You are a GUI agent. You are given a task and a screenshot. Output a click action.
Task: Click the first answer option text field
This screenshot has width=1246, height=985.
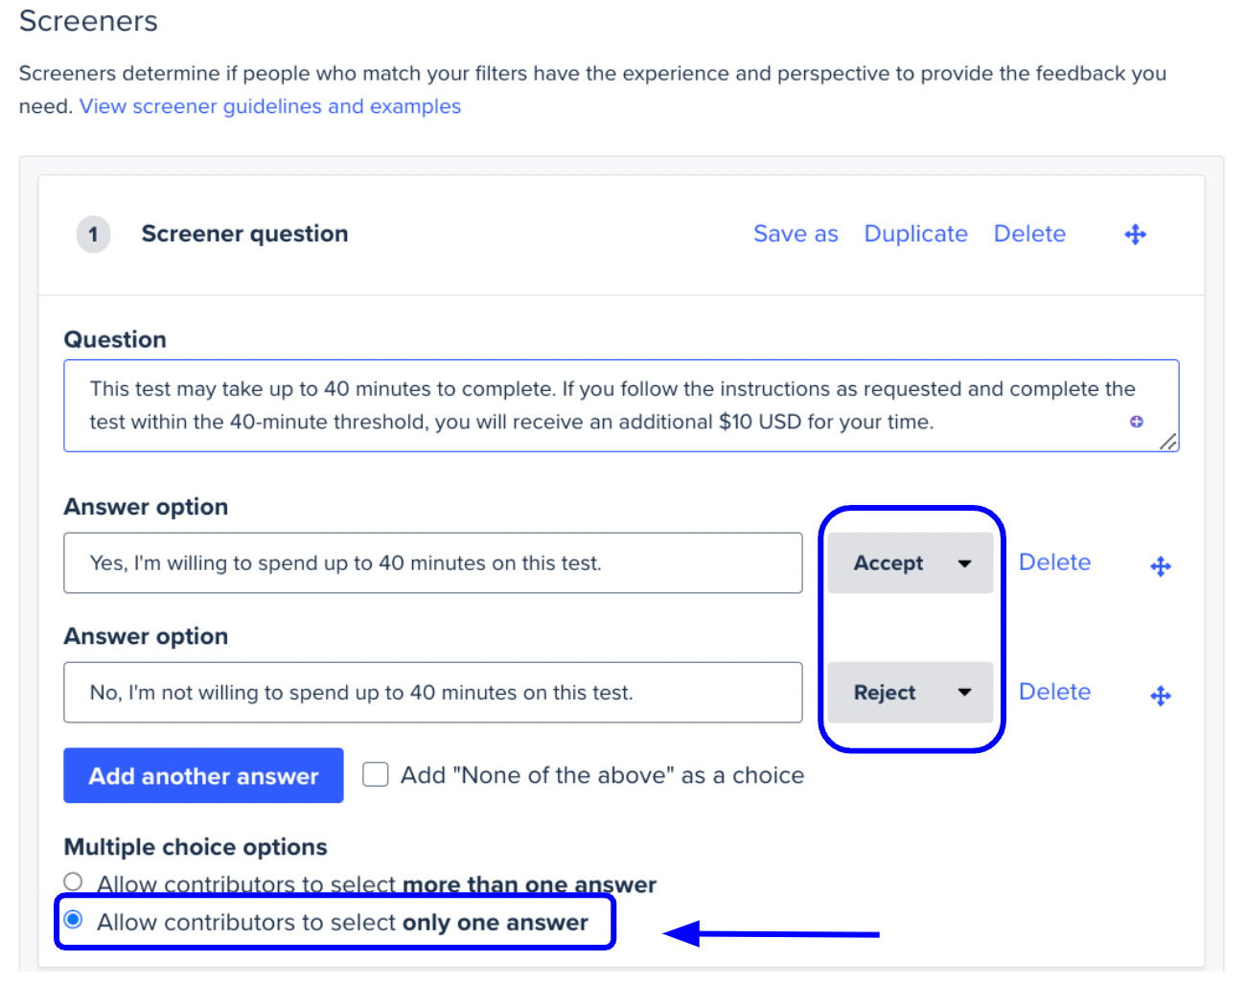click(x=431, y=563)
